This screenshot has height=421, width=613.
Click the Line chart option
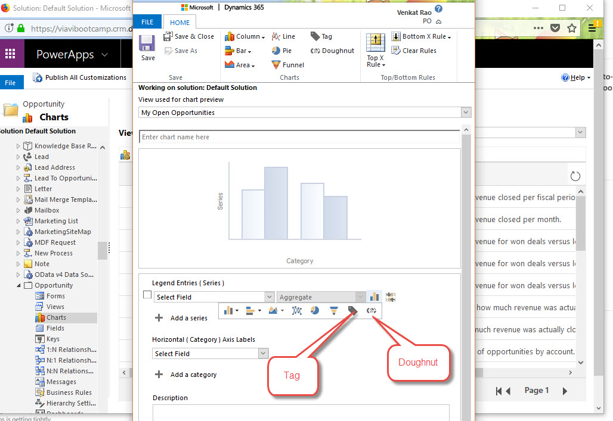click(283, 36)
